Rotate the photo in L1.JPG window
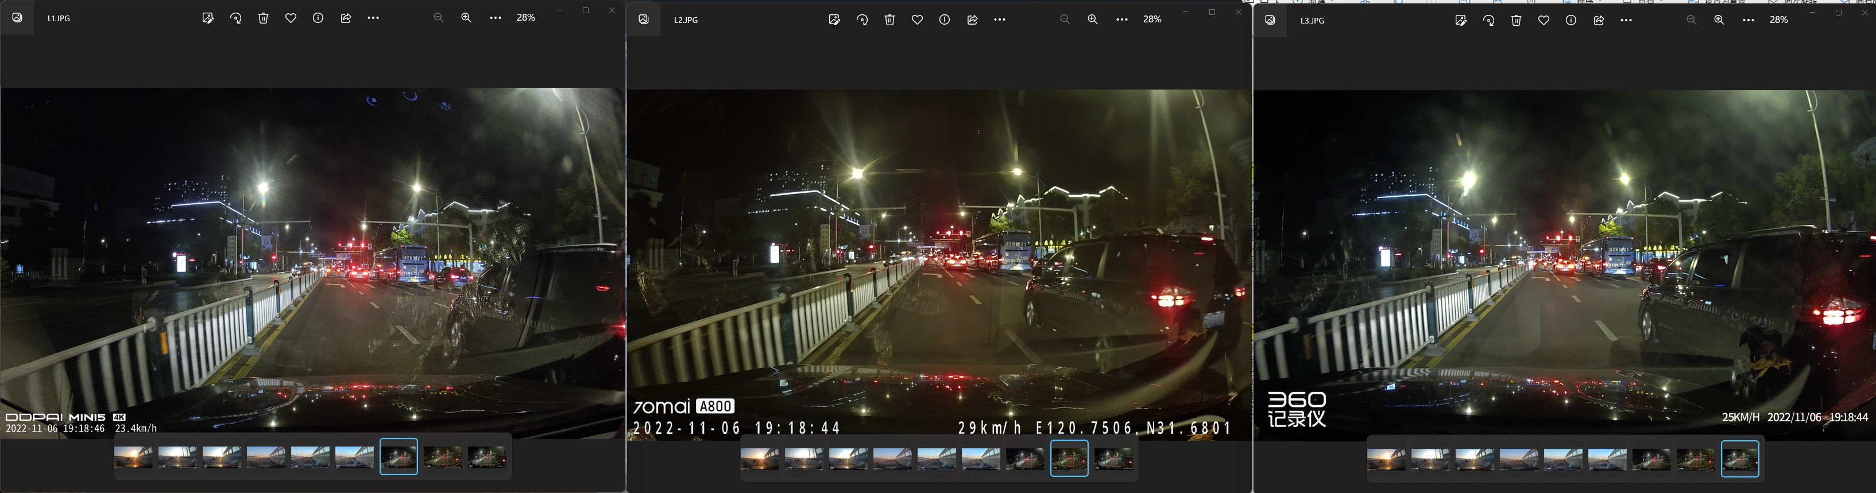This screenshot has width=1876, height=493. point(235,18)
